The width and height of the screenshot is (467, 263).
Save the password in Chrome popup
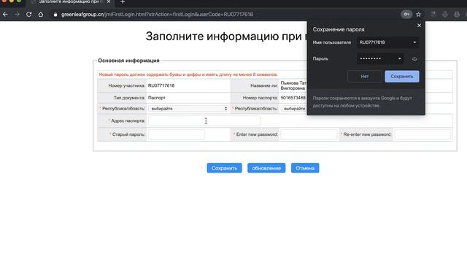pos(402,76)
